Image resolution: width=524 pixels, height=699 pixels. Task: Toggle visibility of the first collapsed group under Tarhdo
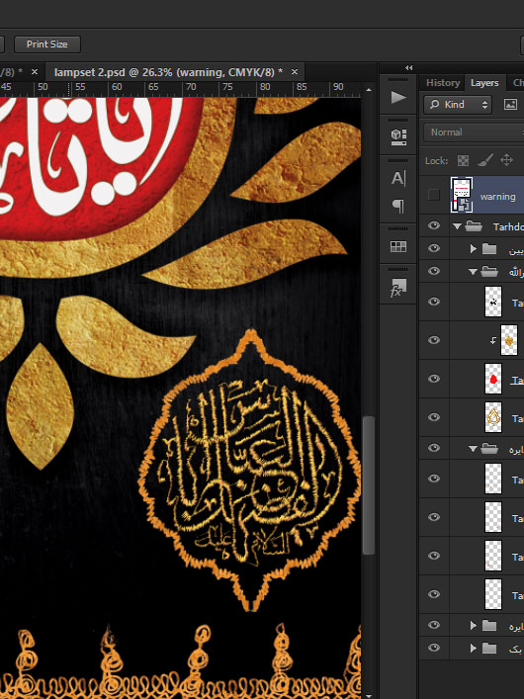point(433,248)
